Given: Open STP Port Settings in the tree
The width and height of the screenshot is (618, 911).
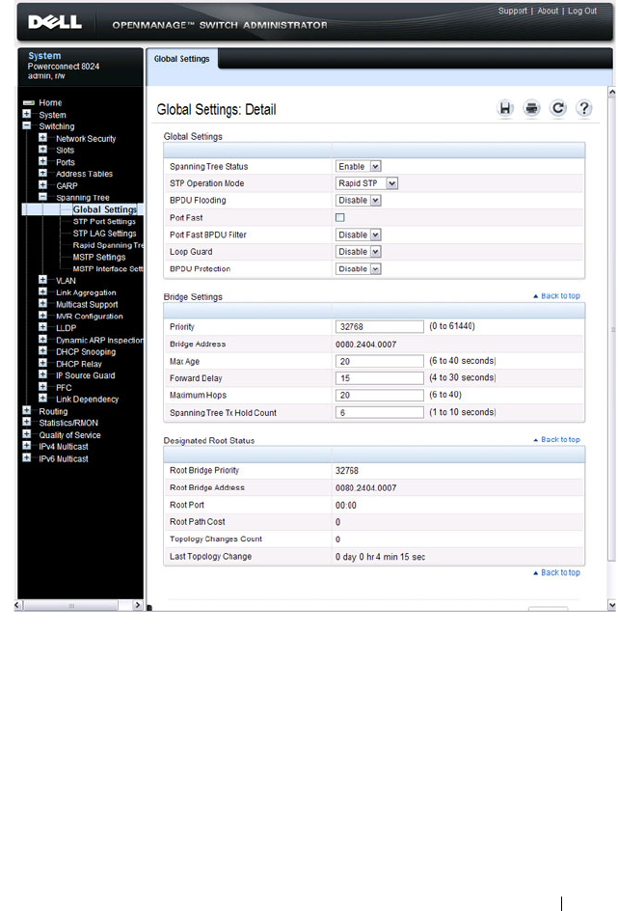Looking at the screenshot, I should click(x=104, y=221).
